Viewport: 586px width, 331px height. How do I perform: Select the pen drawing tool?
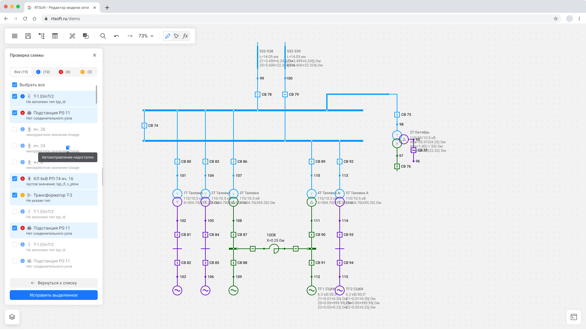click(x=168, y=36)
